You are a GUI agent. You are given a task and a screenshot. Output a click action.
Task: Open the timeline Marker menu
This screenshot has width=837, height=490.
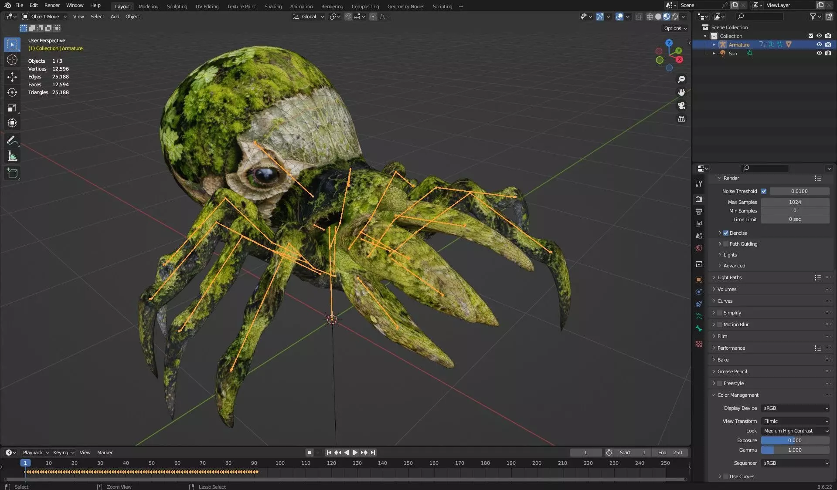click(x=105, y=453)
